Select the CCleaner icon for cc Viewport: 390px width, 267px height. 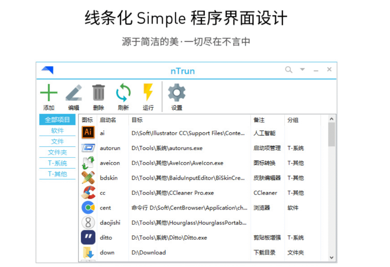coord(88,193)
